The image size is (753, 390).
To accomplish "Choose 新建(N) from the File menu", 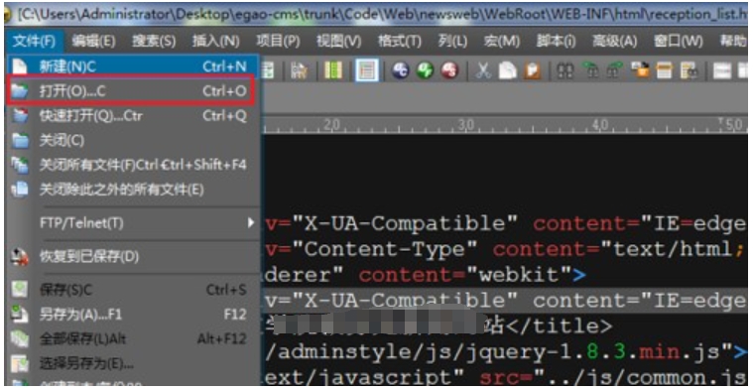I will 134,66.
